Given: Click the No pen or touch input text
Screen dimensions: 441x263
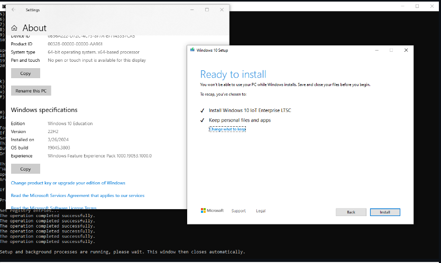Looking at the screenshot, I should [97, 60].
